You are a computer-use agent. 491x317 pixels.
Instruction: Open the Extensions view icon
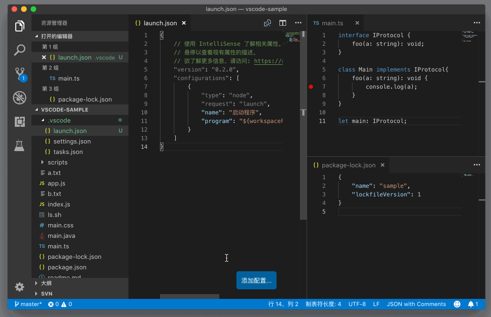pyautogui.click(x=20, y=122)
